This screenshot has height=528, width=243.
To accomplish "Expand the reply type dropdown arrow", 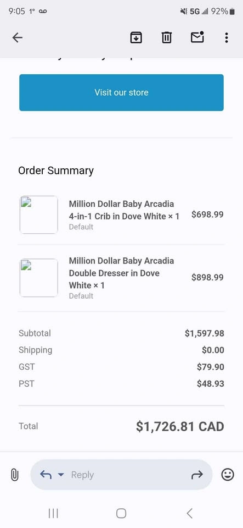I will [x=60, y=475].
